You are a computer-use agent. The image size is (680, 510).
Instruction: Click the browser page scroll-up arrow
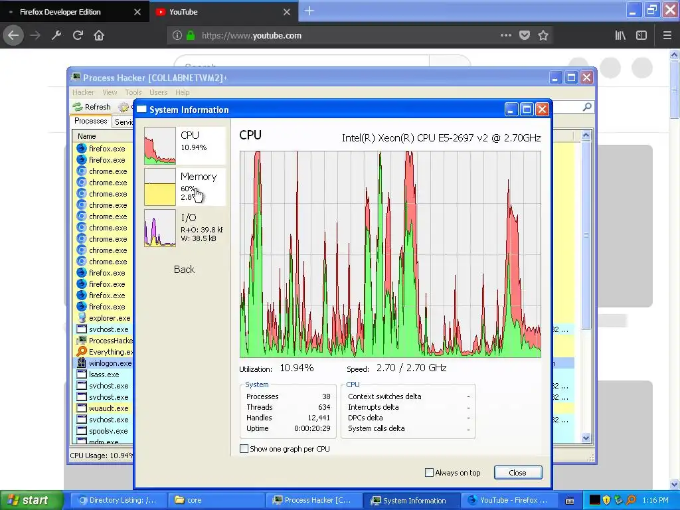(675, 54)
